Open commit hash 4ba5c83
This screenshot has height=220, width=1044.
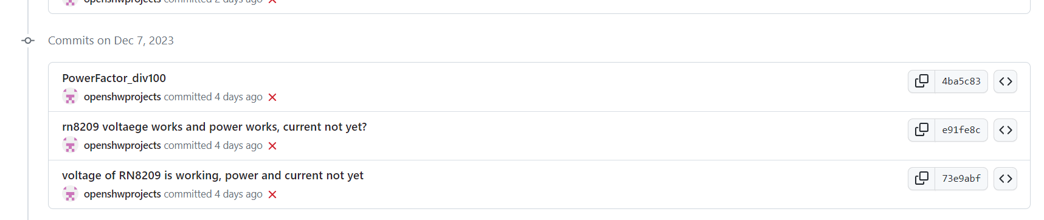click(x=961, y=81)
